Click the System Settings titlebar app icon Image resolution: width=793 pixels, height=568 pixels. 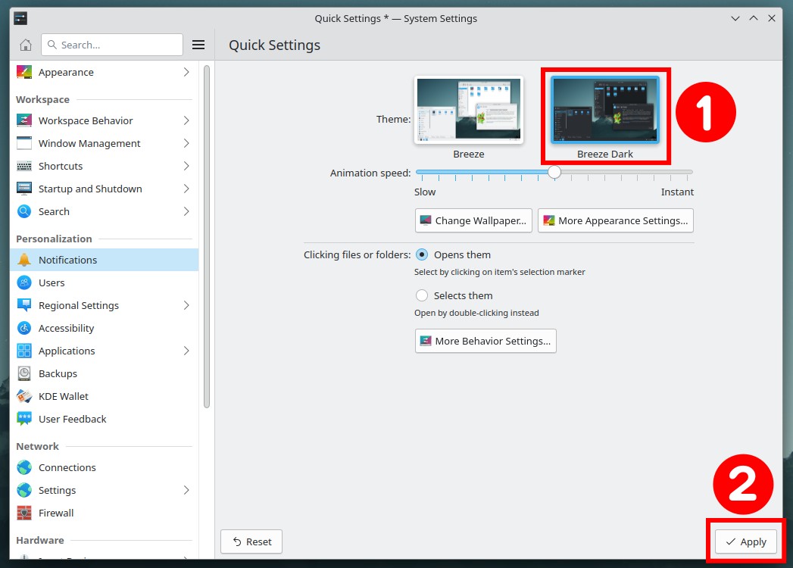(20, 19)
